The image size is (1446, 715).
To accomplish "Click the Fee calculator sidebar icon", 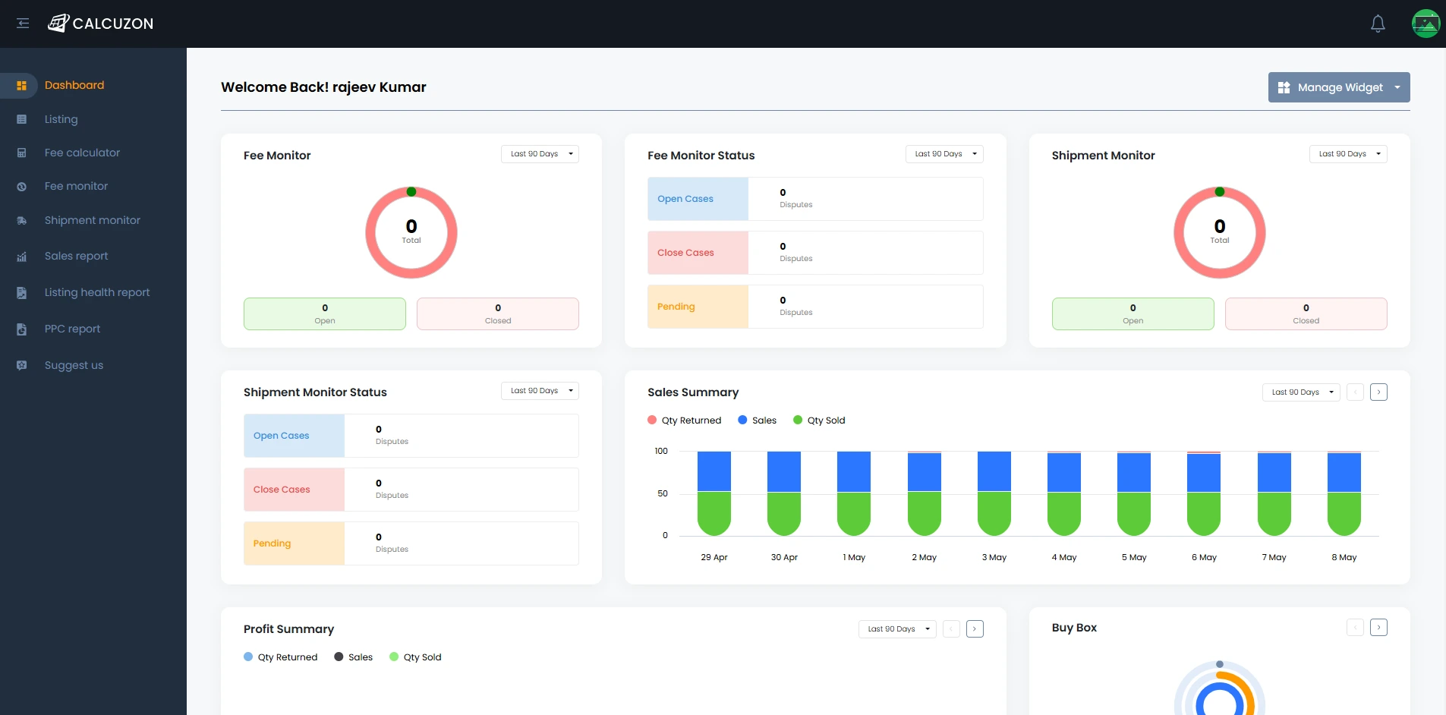I will [22, 153].
